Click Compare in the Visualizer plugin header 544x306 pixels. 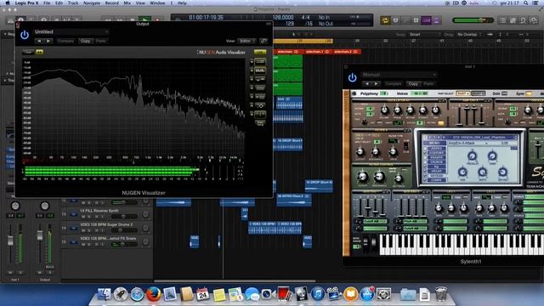pyautogui.click(x=65, y=41)
